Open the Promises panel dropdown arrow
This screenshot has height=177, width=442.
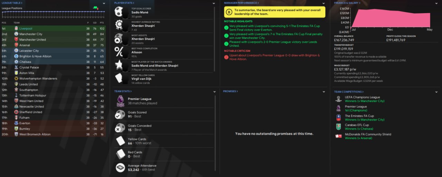pyautogui.click(x=324, y=92)
